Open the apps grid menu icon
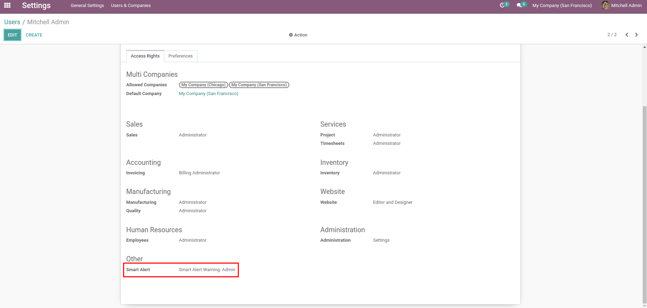Viewport: 647px width, 308px height. tap(7, 5)
